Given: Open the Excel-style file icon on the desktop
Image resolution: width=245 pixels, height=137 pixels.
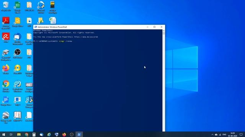Looking at the screenshot, I should (53, 21).
